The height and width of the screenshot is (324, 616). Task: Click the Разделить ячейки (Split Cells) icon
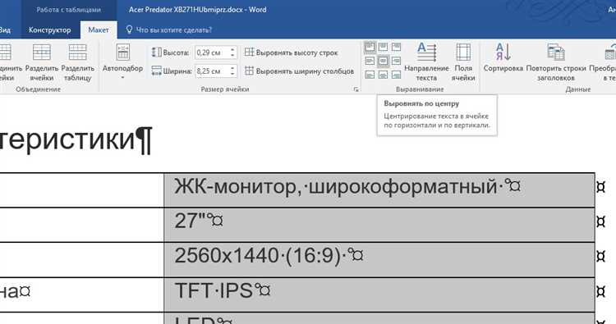(41, 52)
